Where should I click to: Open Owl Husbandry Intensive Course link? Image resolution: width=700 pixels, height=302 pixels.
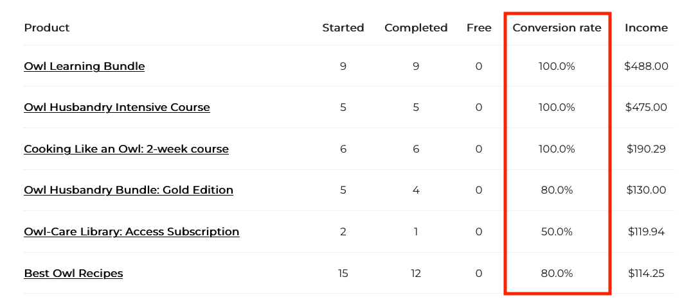(x=117, y=107)
